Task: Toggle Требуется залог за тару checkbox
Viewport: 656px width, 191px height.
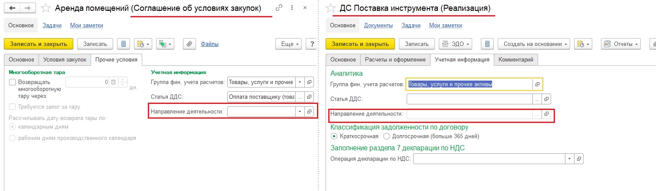Action: 13,107
